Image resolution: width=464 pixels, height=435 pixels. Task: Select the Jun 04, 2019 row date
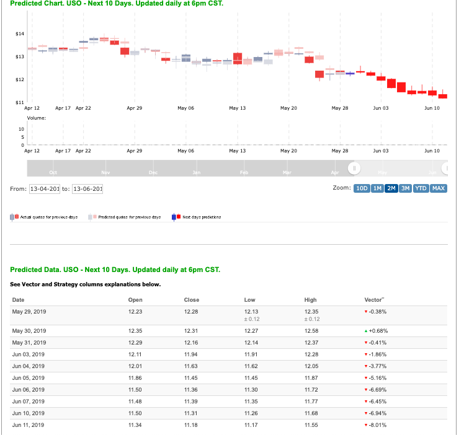[x=28, y=366]
